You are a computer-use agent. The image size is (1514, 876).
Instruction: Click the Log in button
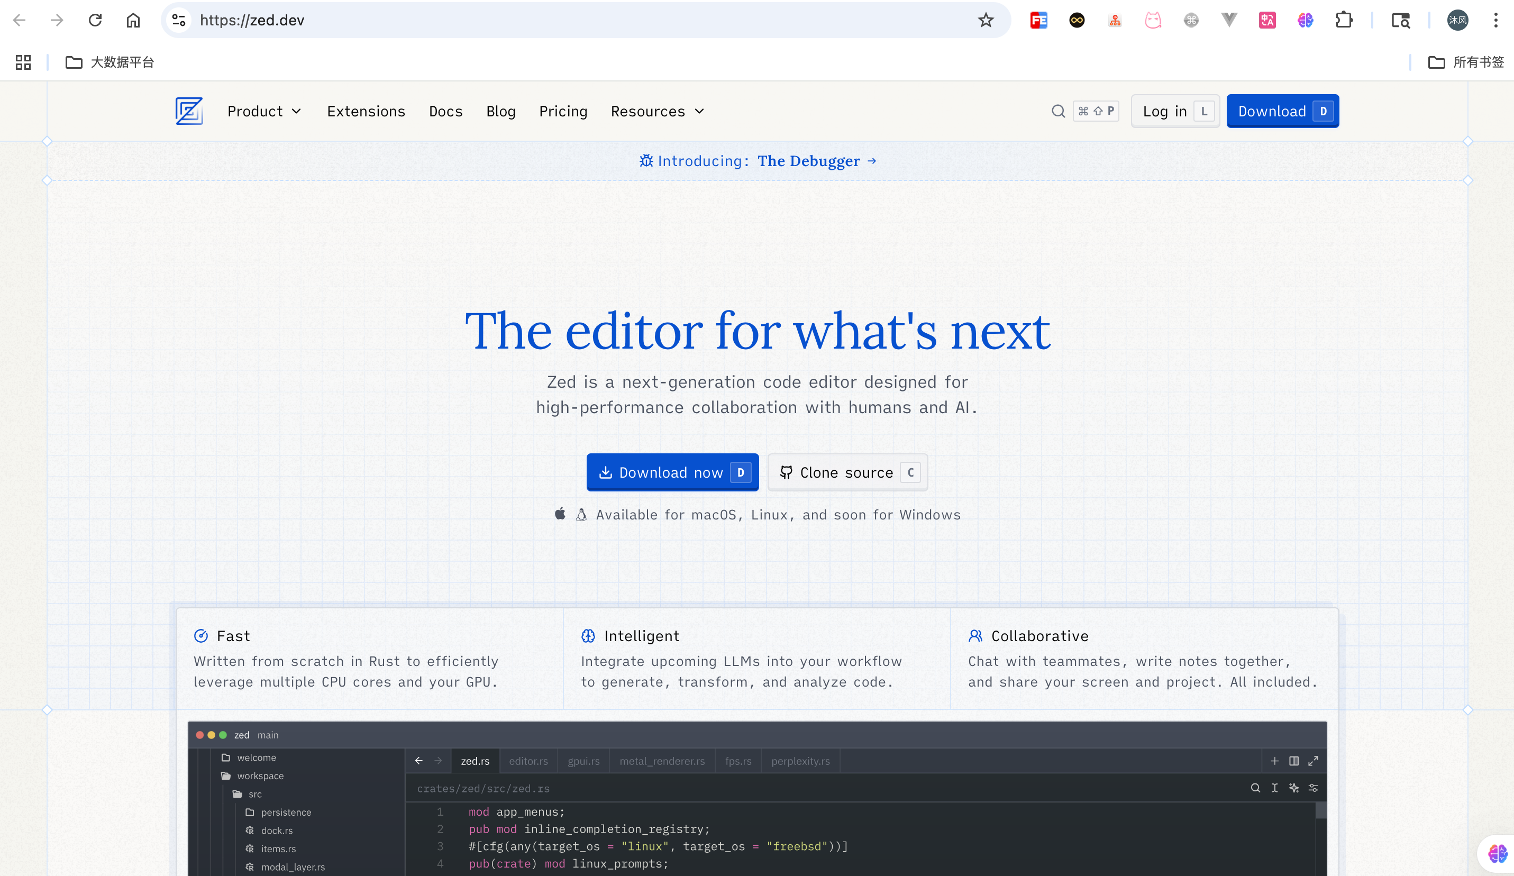1174,111
